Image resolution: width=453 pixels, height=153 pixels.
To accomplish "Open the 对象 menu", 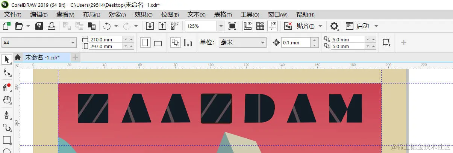I will [117, 15].
